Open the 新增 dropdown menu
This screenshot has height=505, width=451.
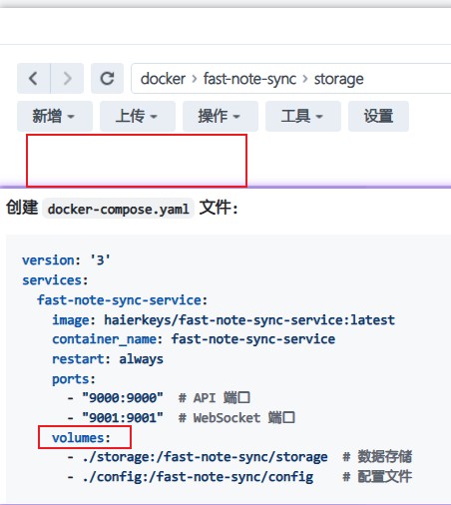[x=55, y=116]
